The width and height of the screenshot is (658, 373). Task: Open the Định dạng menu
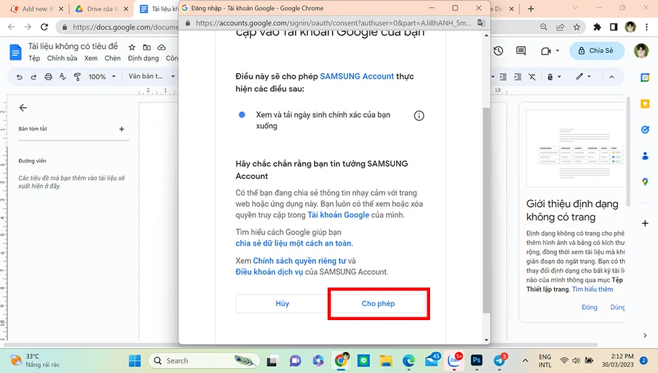(143, 58)
